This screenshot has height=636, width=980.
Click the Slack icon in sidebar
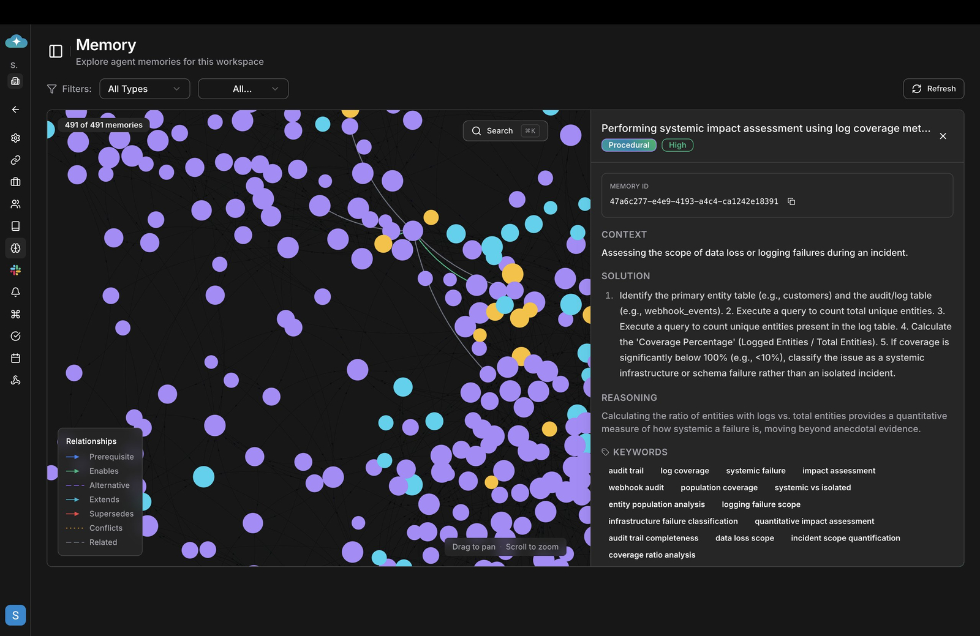pos(16,270)
